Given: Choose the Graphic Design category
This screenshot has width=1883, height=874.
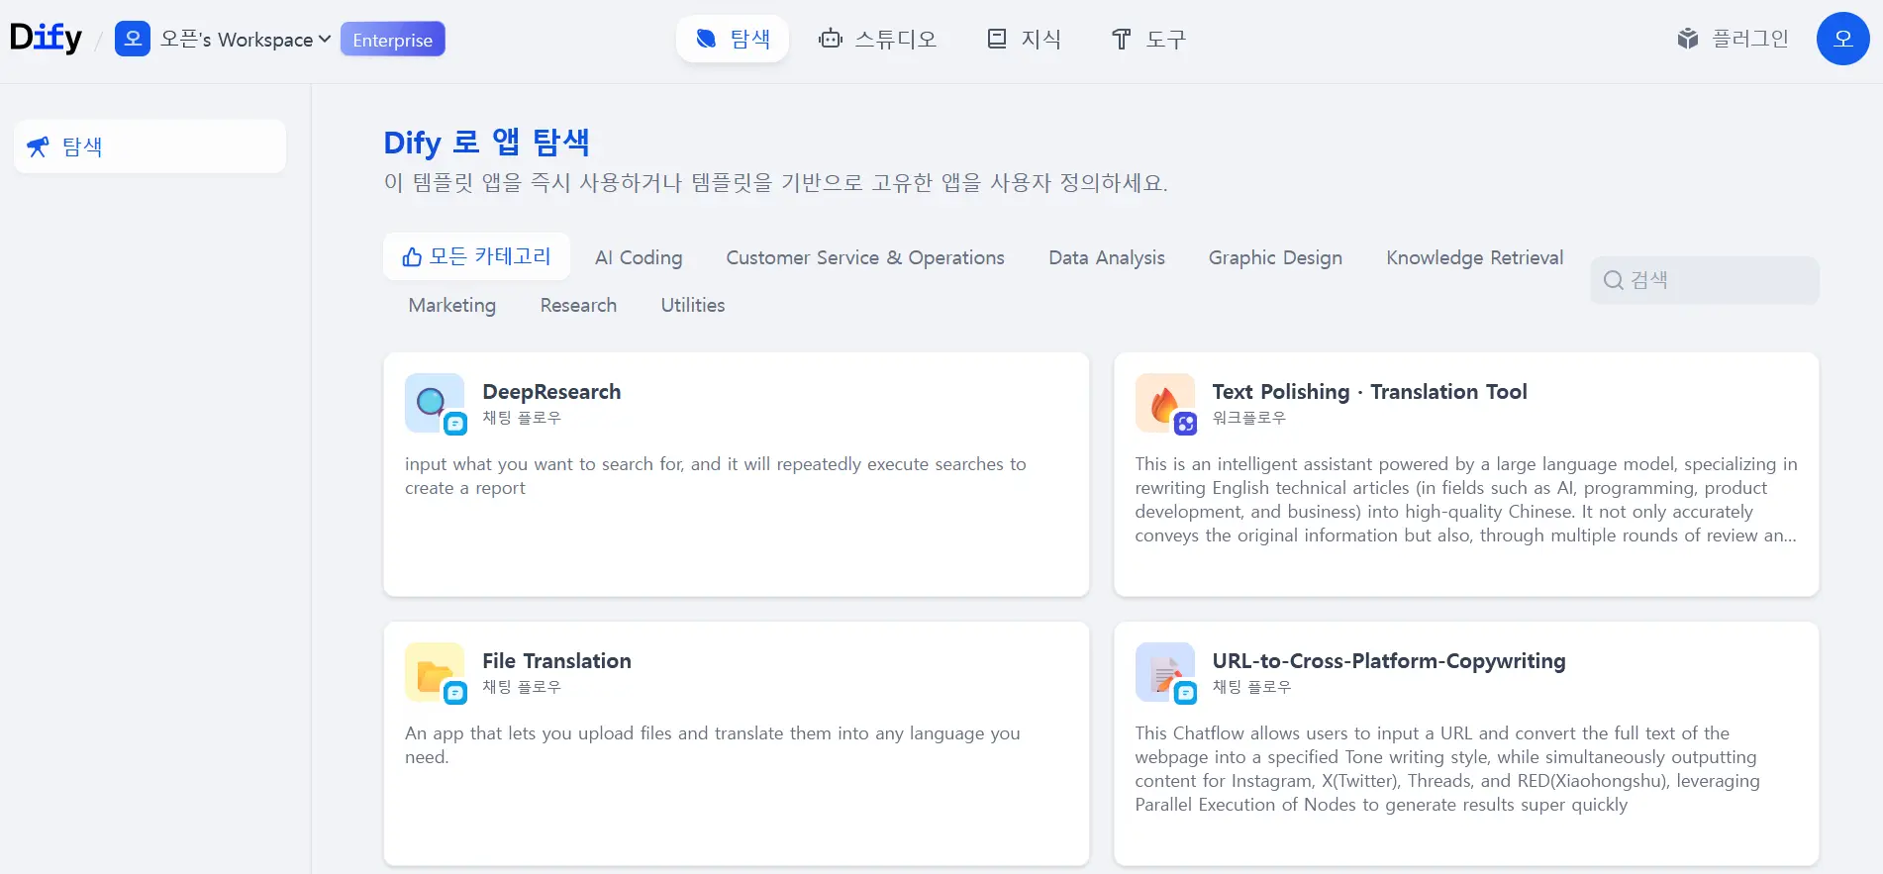Looking at the screenshot, I should (x=1275, y=257).
